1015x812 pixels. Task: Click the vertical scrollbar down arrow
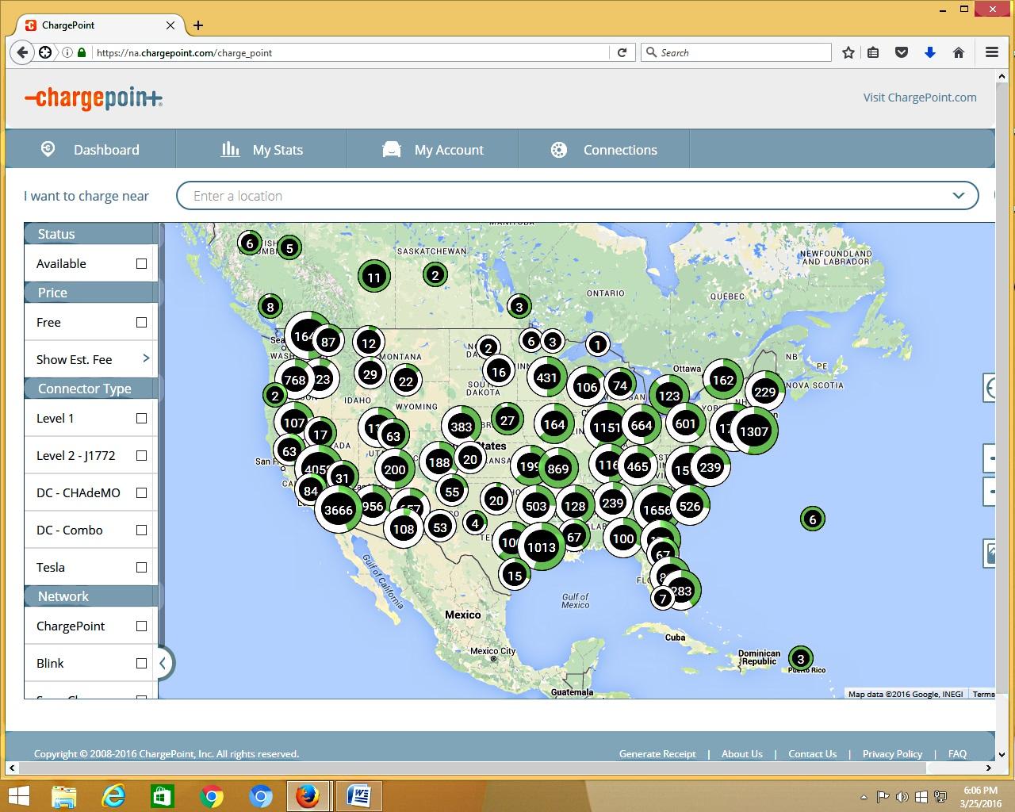click(1002, 755)
